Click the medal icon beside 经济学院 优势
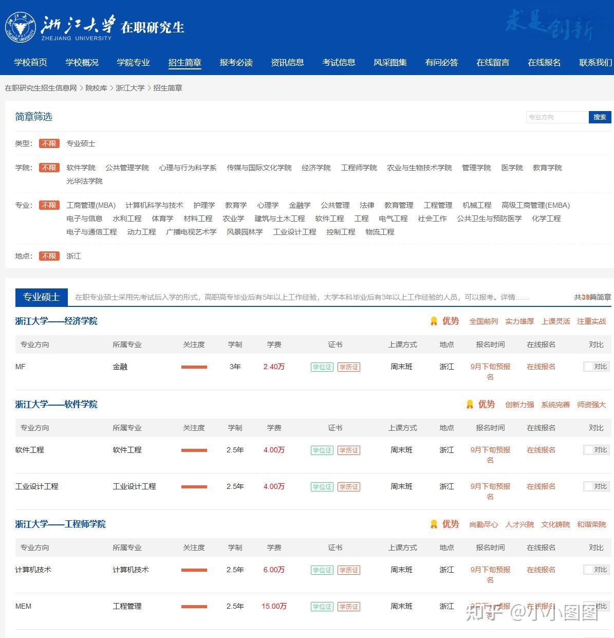 pyautogui.click(x=434, y=321)
